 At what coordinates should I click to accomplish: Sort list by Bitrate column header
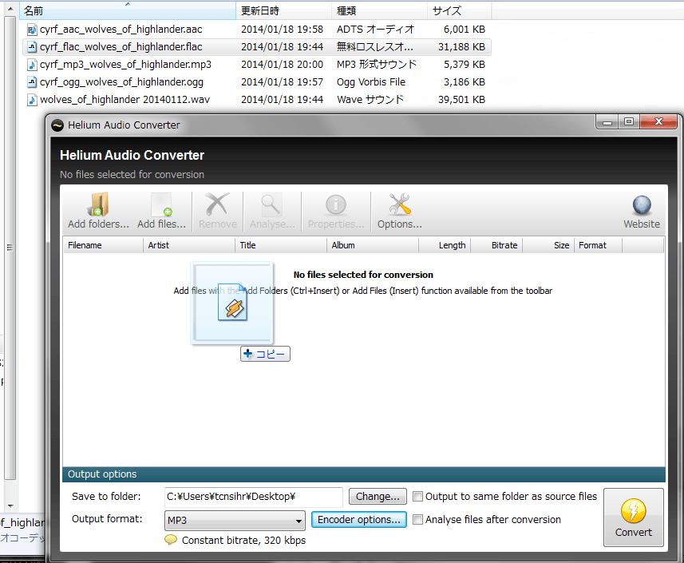496,245
